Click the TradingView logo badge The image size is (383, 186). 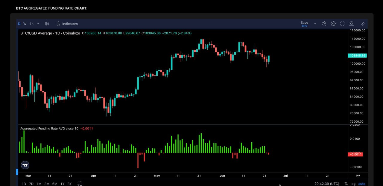(25, 165)
